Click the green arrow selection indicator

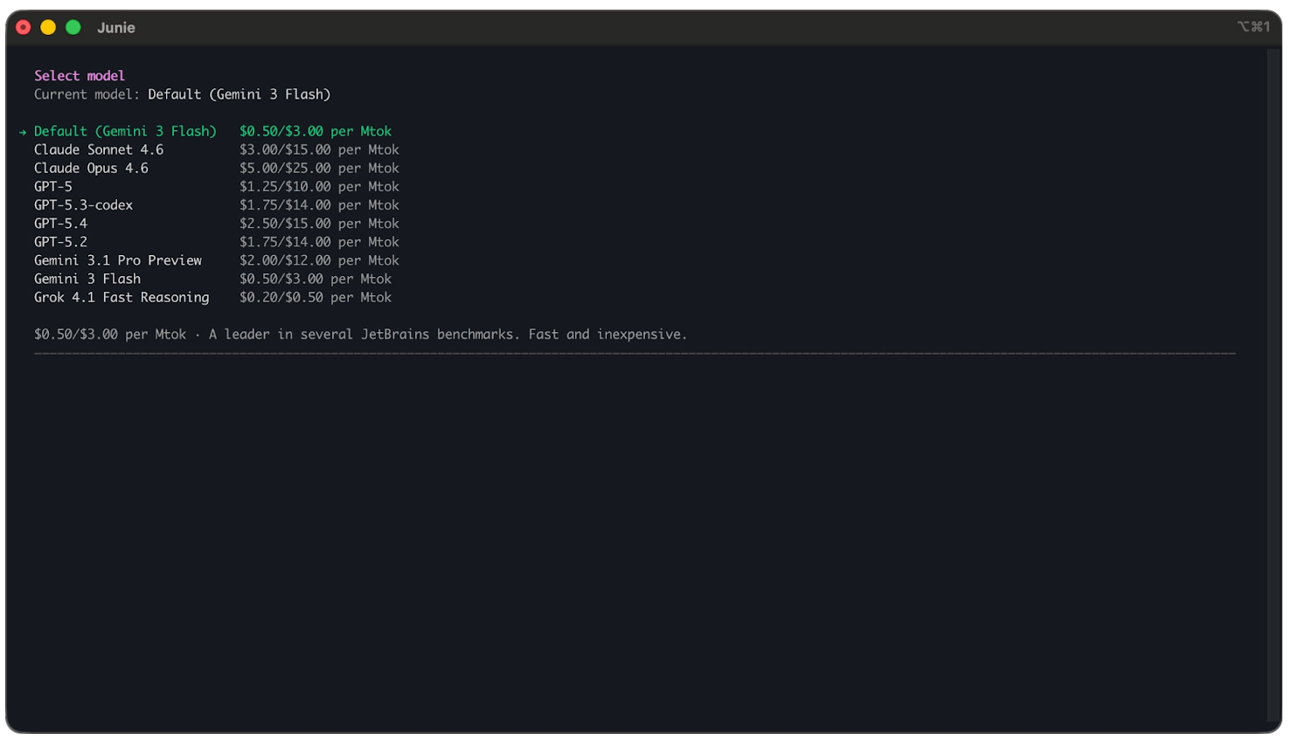tap(23, 132)
